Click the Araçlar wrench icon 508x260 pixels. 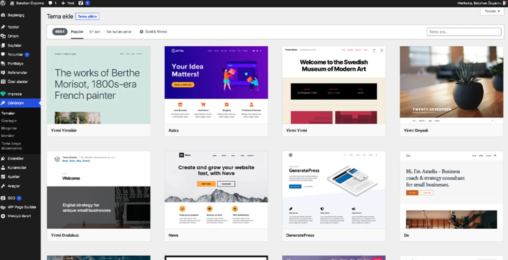(3, 186)
